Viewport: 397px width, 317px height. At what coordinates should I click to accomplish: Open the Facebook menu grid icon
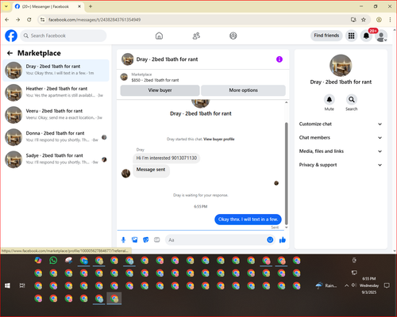(351, 36)
